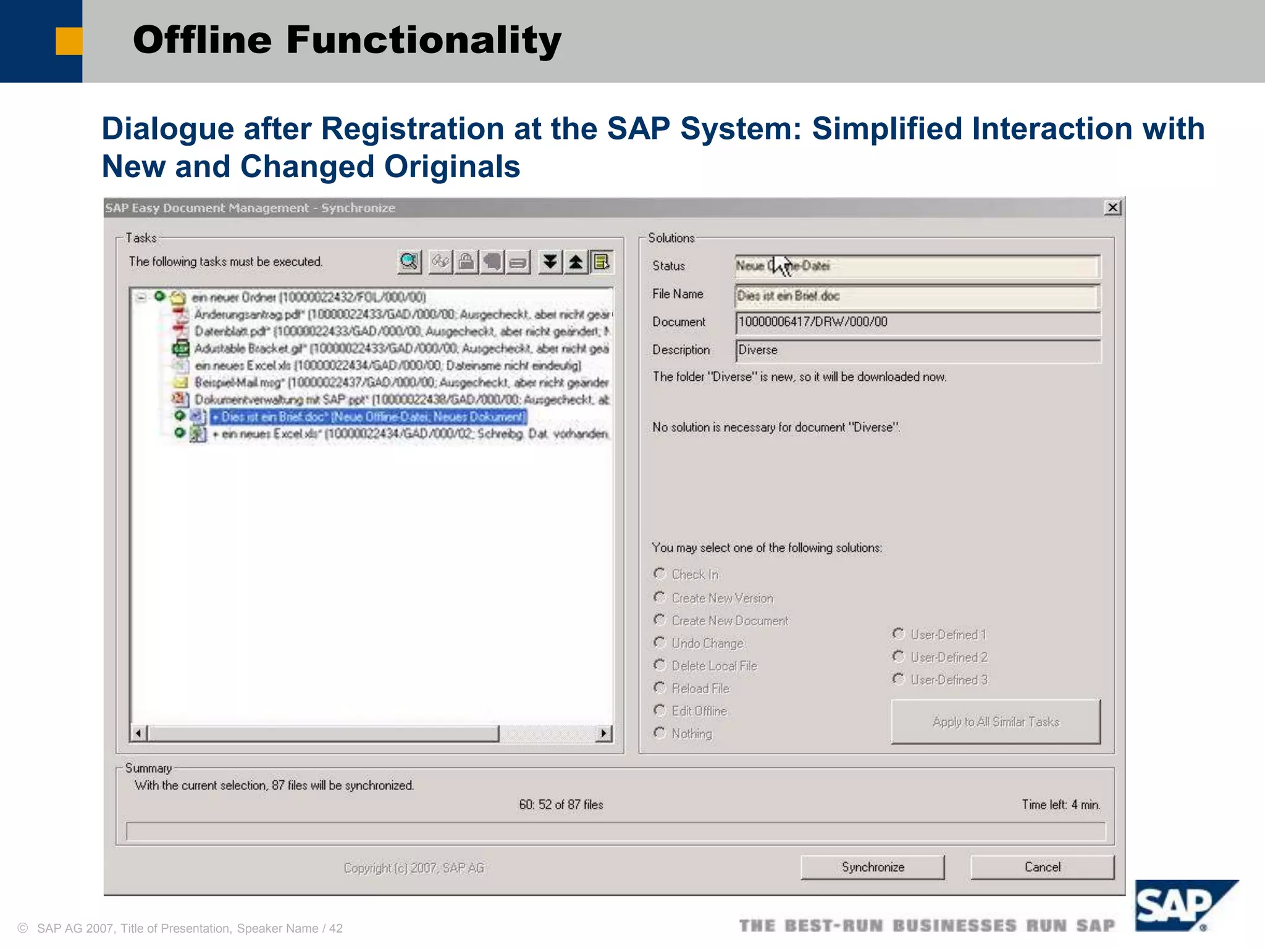Close the Synchronize dialog window
1265x948 pixels.
click(x=1112, y=208)
